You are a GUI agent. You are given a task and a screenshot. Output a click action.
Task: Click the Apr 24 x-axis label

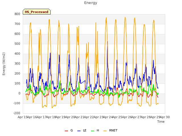coord(108,117)
